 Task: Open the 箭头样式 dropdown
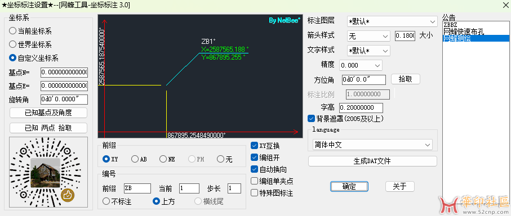(x=368, y=36)
